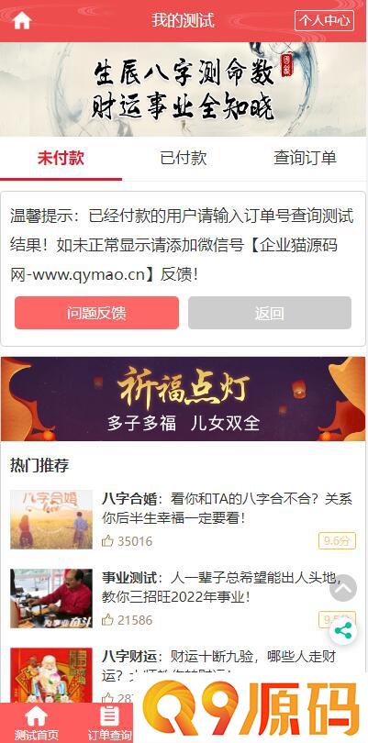Click the 八字合婚 thumbnail image
Image resolution: width=368 pixels, height=743 pixels.
point(51,519)
